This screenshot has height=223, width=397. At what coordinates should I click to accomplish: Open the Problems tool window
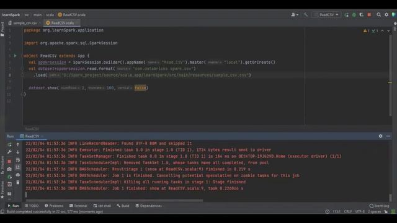(x=54, y=206)
